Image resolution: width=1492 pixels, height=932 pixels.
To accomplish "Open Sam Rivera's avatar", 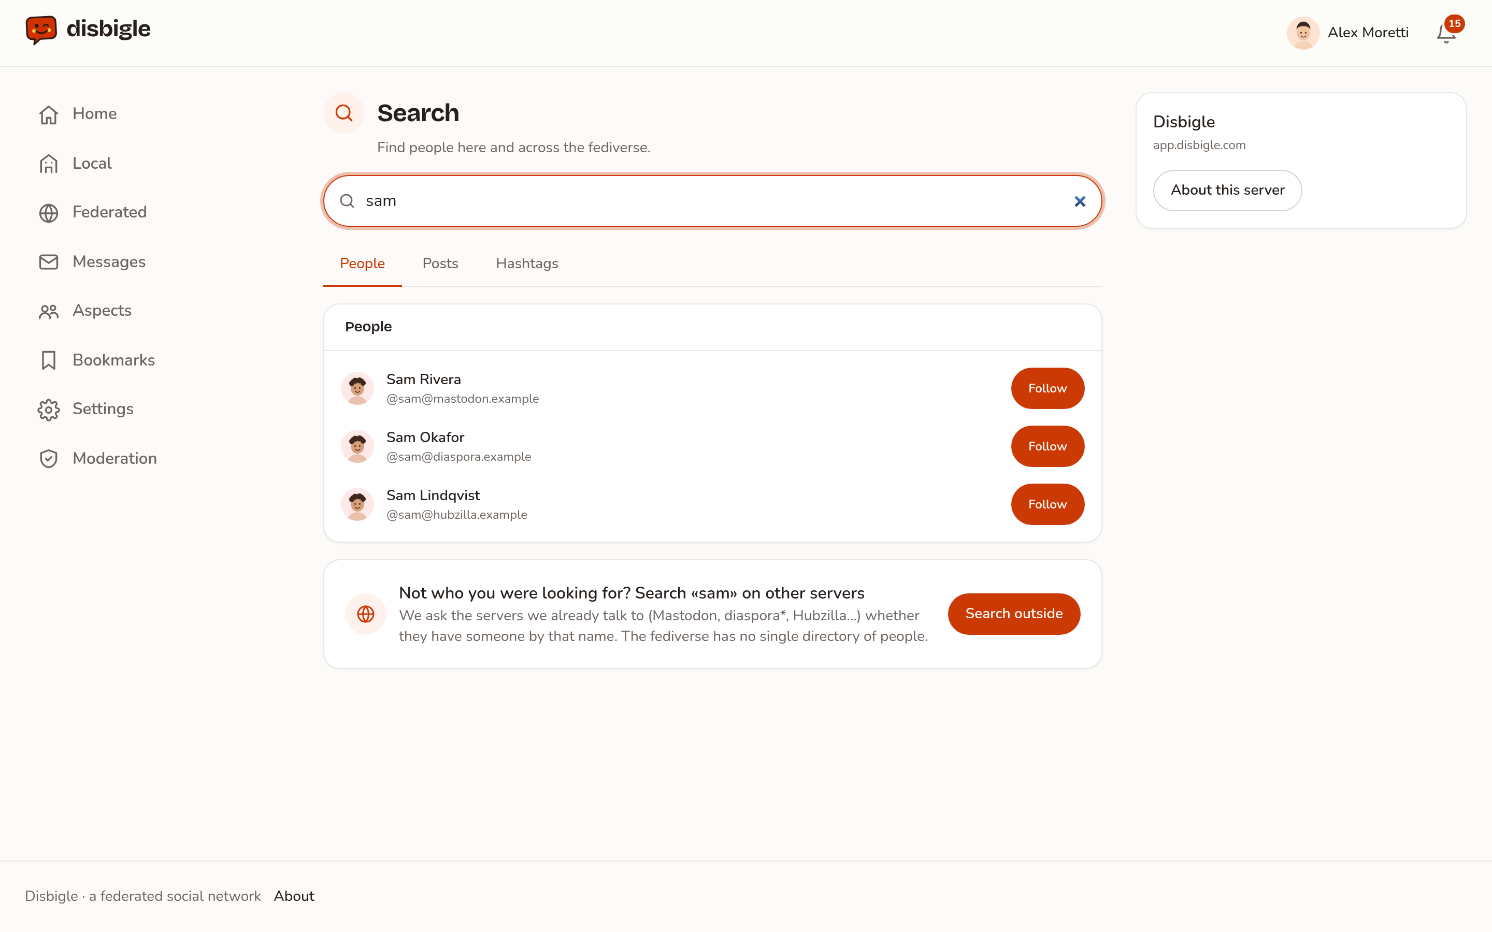I will pyautogui.click(x=357, y=388).
